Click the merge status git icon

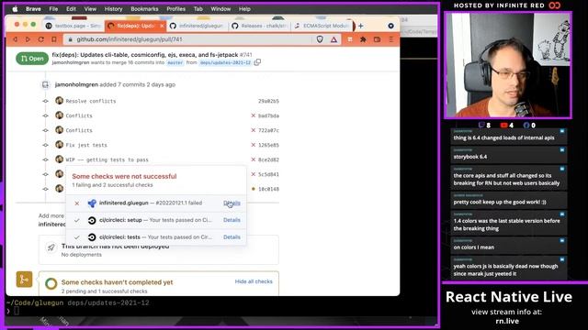pyautogui.click(x=24, y=280)
